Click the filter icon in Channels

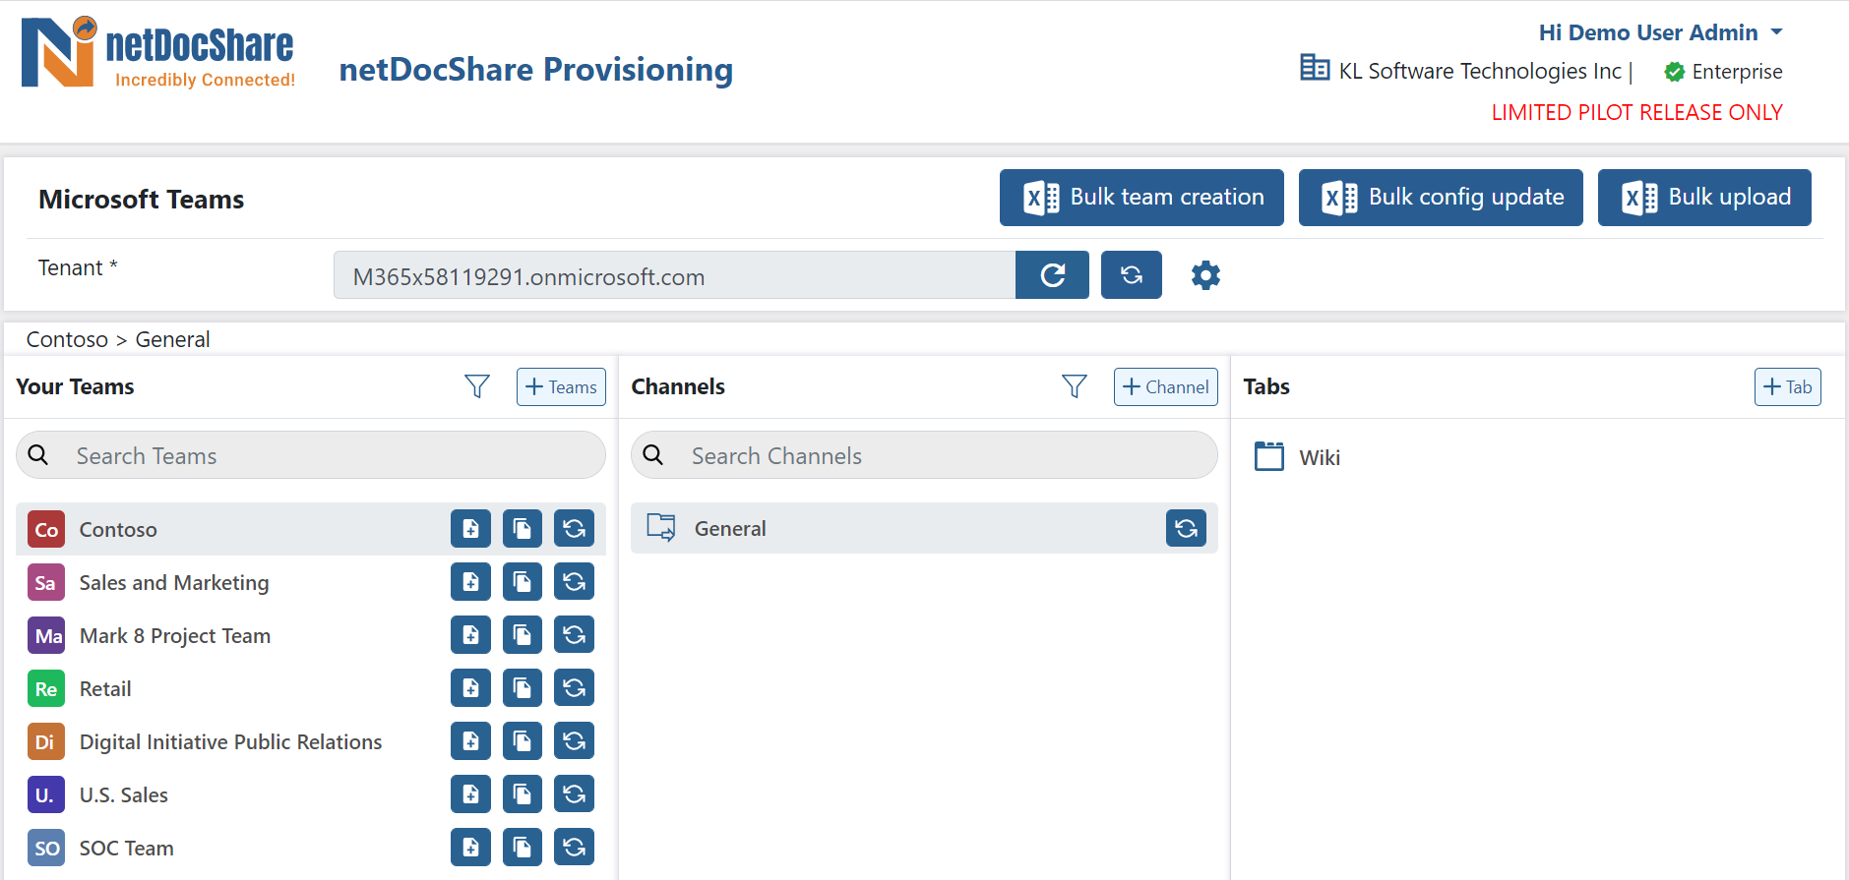tap(1075, 386)
